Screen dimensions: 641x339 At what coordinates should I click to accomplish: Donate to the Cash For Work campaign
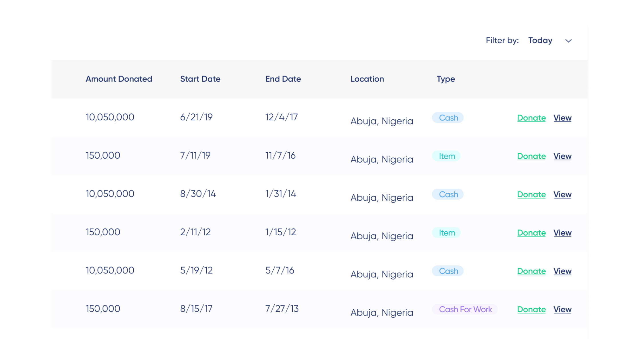pos(531,310)
